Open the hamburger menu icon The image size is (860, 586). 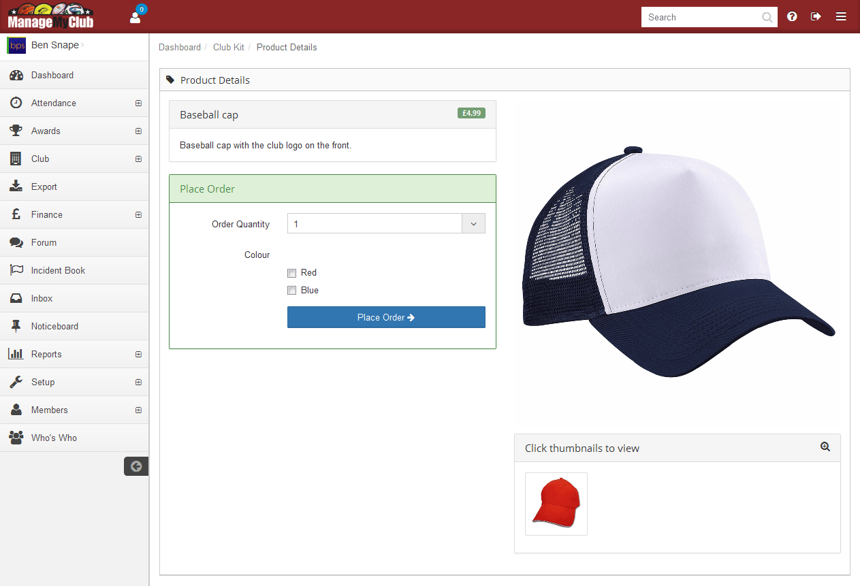841,16
